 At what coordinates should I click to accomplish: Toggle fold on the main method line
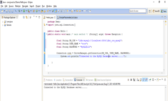coord(47,34)
